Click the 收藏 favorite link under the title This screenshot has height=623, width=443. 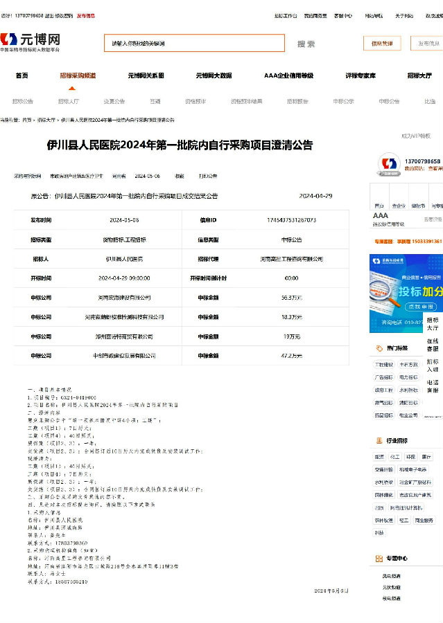pos(180,176)
